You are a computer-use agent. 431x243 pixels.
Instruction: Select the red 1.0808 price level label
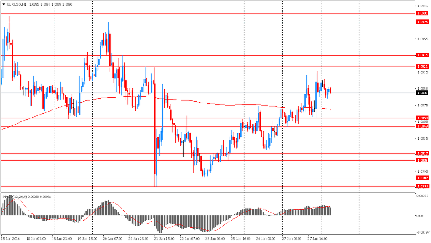pyautogui.click(x=422, y=161)
